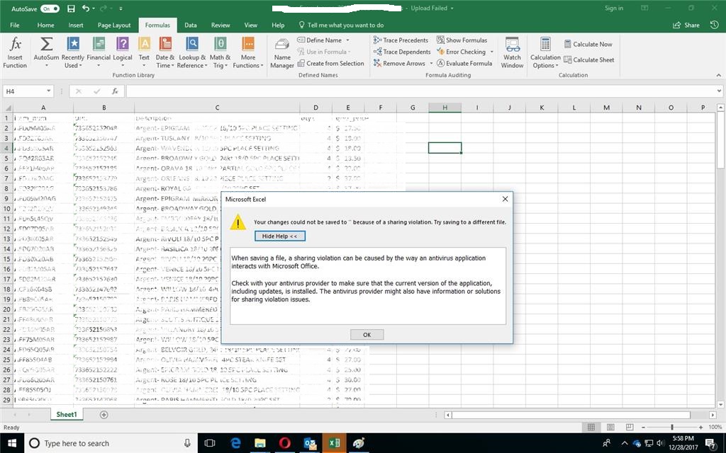Click Show Formulas
Viewport: 726px width, 453px height.
462,40
